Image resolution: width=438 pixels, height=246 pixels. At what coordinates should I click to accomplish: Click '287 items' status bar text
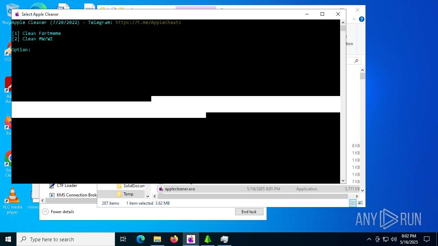[111, 203]
